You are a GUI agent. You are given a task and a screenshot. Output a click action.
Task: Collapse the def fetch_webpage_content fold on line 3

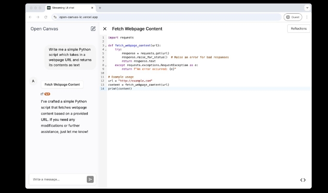point(106,45)
